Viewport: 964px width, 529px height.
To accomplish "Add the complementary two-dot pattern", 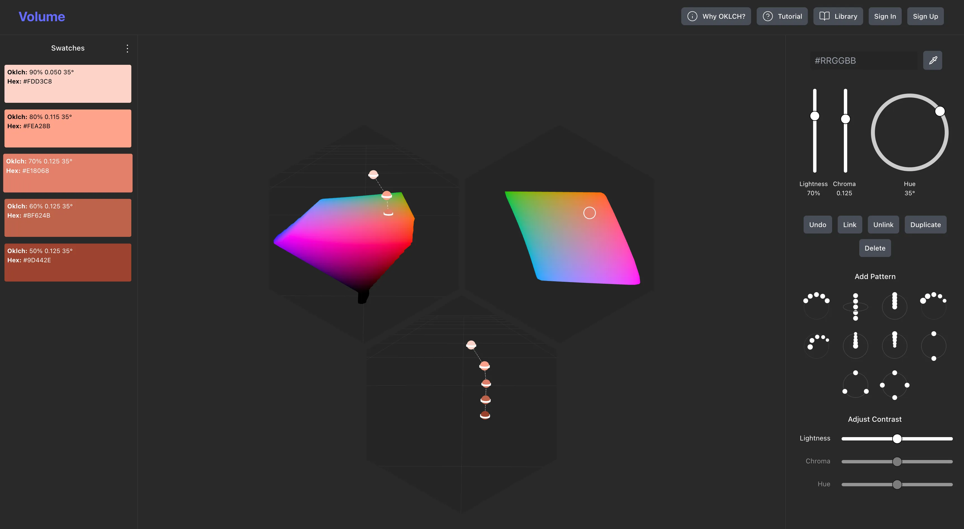I will [933, 346].
